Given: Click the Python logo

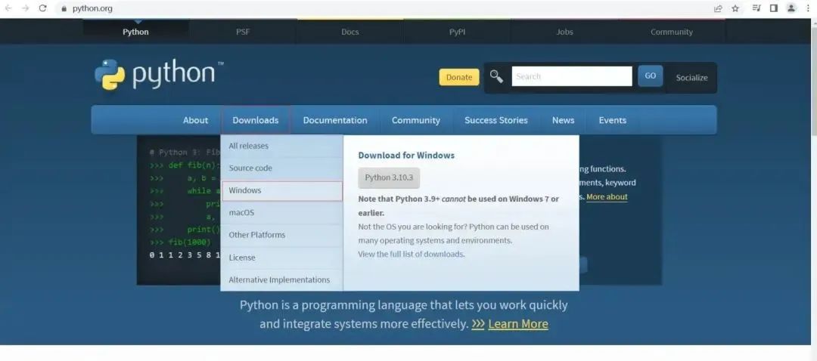Looking at the screenshot, I should click(x=159, y=74).
